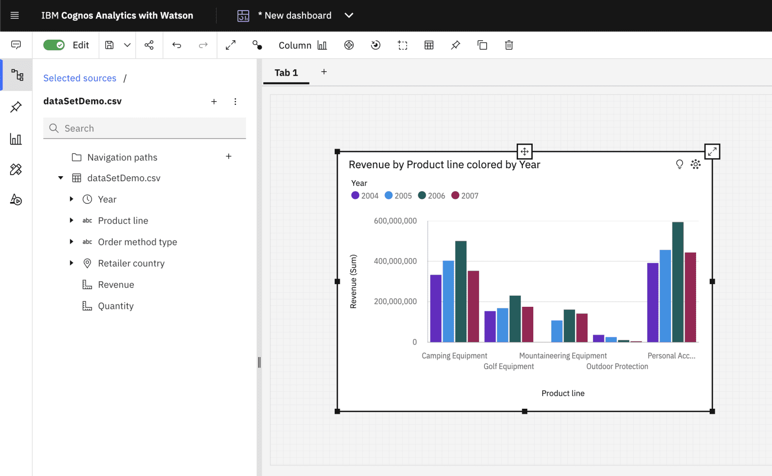Open visualizations panel in left sidebar
Screen dimensions: 772x476
pyautogui.click(x=16, y=139)
